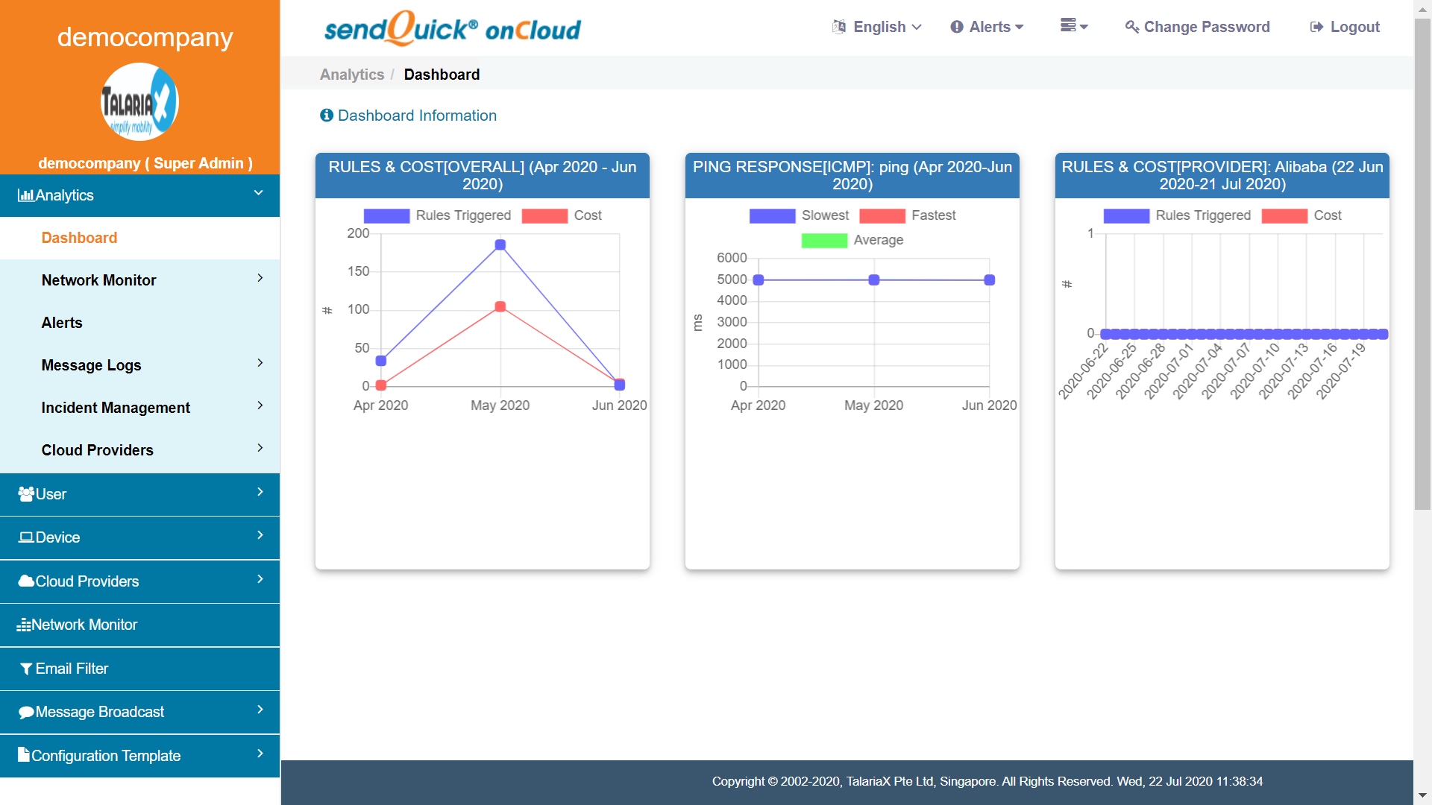Open the English language dropdown
Image resolution: width=1432 pixels, height=805 pixels.
click(x=878, y=27)
